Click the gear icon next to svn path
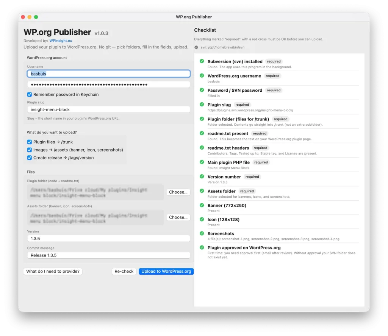The width and height of the screenshot is (388, 336). (196, 47)
